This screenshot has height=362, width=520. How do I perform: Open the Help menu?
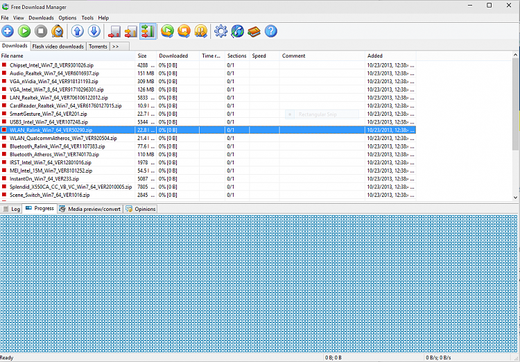[103, 18]
